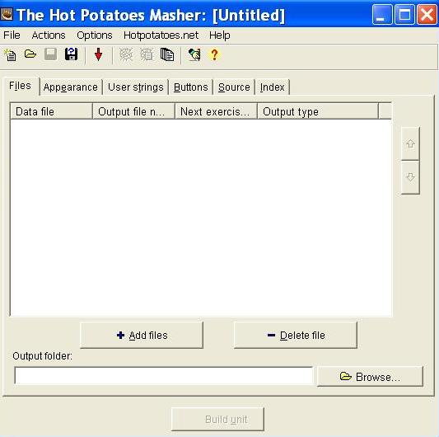The height and width of the screenshot is (437, 439).
Task: Click the Next exercise column header
Action: click(216, 111)
